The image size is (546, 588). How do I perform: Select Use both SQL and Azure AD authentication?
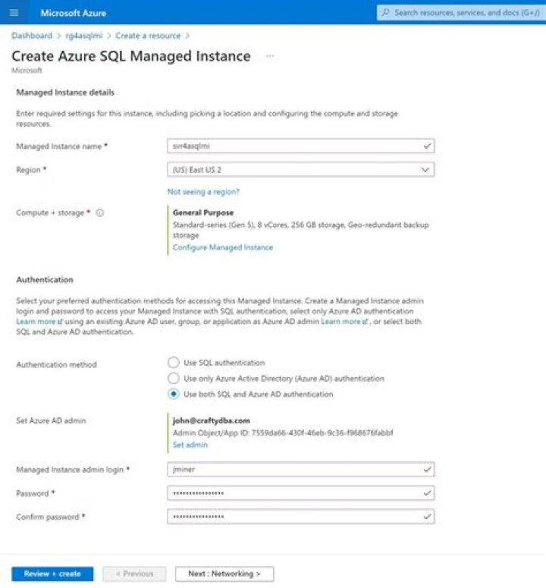point(174,394)
